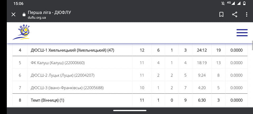Tap the 24:12 goals cell
The width and height of the screenshot is (253, 114).
coord(202,50)
